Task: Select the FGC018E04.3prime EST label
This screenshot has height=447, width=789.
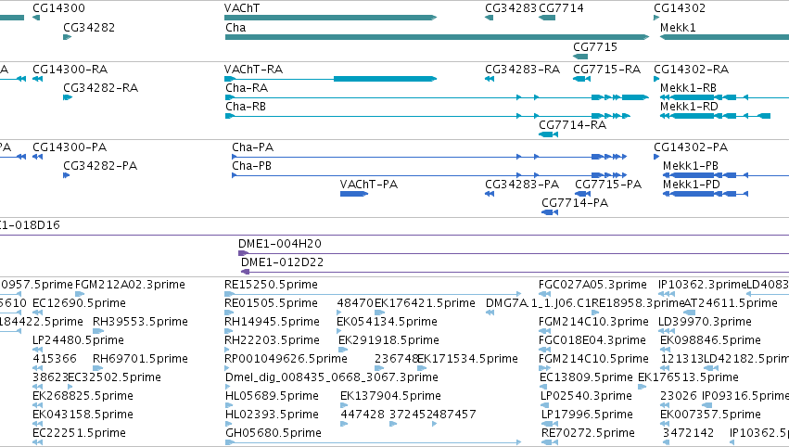Action: pyautogui.click(x=592, y=340)
